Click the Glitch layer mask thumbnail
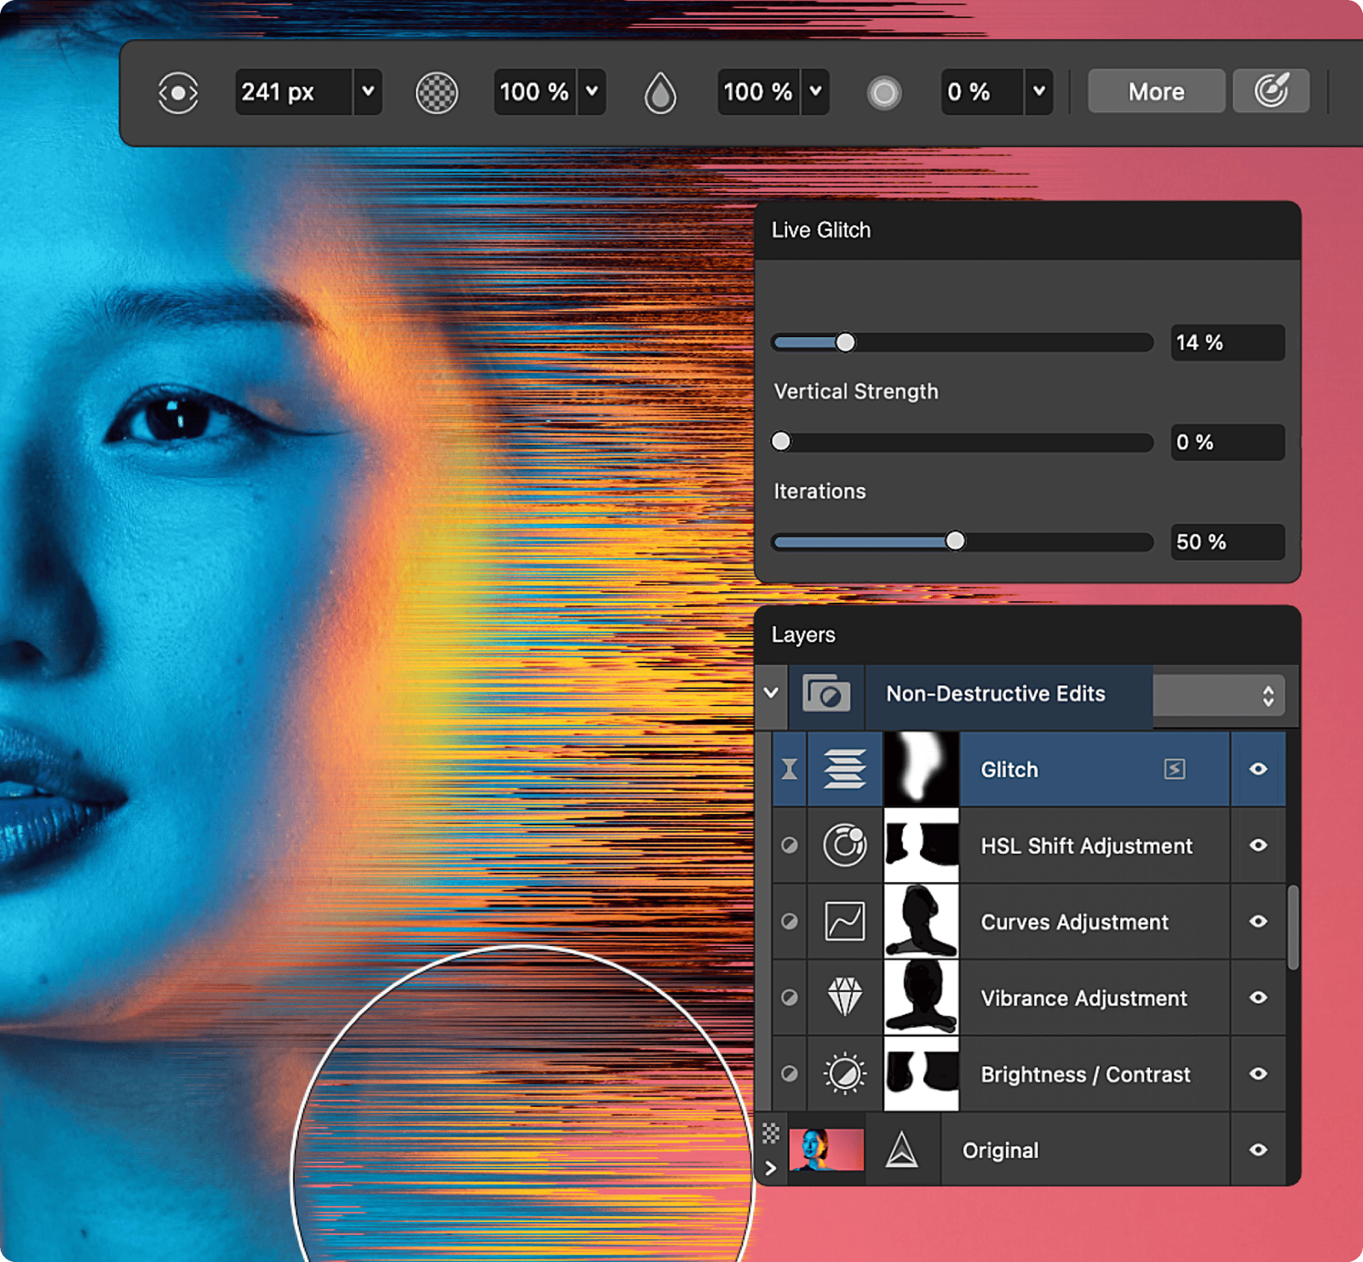Viewport: 1363px width, 1262px height. coord(921,769)
